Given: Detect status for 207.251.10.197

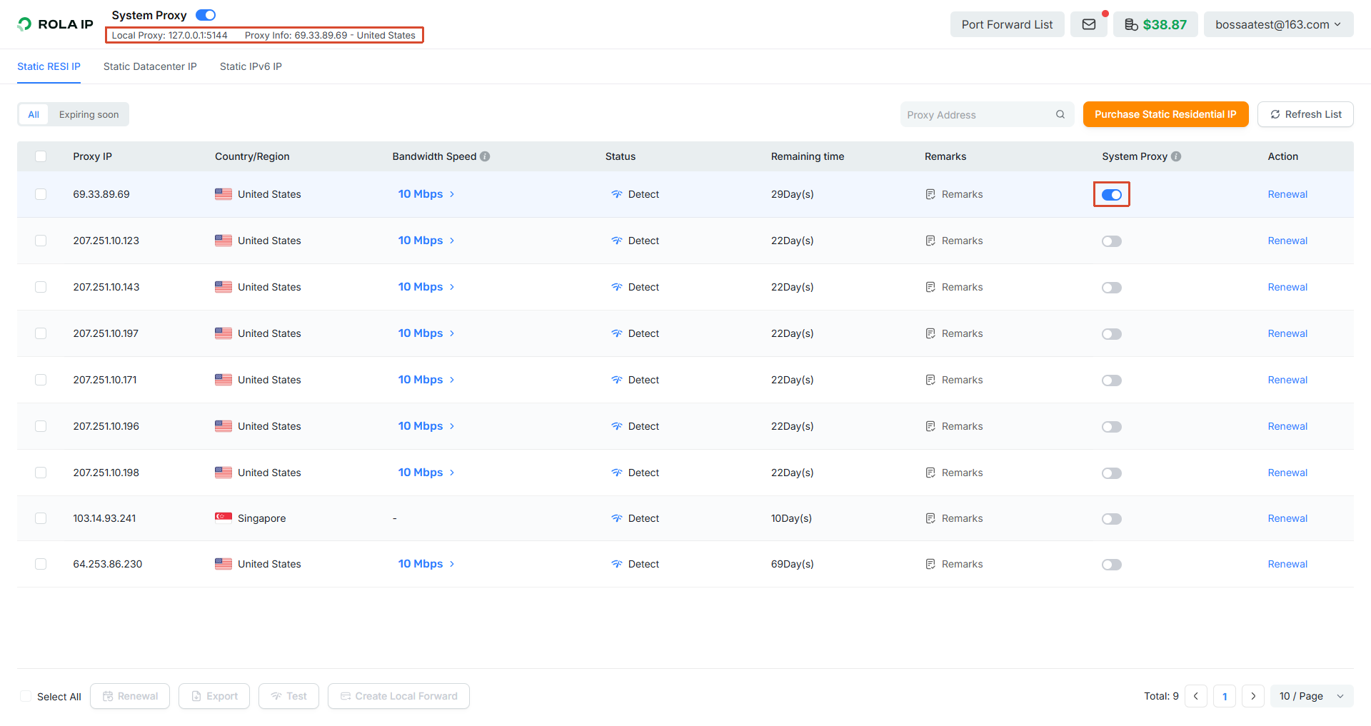Looking at the screenshot, I should (636, 333).
